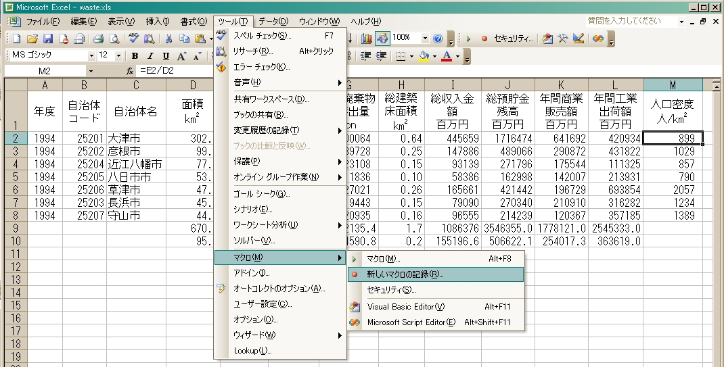Open the Chart Wizard icon
The height and width of the screenshot is (367, 724).
pyautogui.click(x=367, y=39)
